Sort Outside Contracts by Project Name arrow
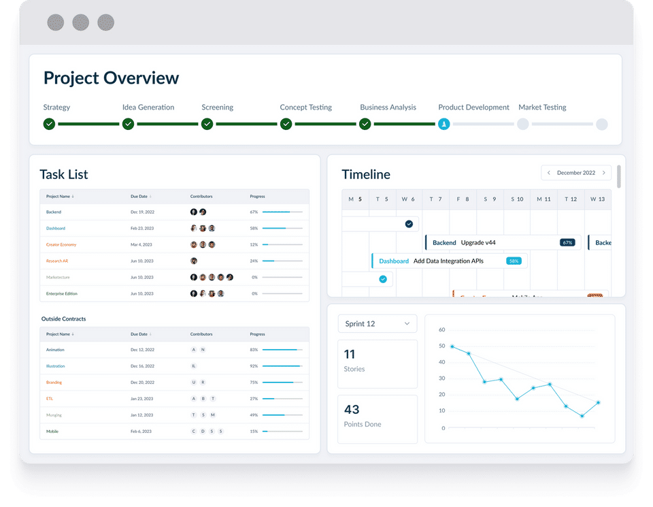Screen dimensions: 653x507 pyautogui.click(x=73, y=335)
